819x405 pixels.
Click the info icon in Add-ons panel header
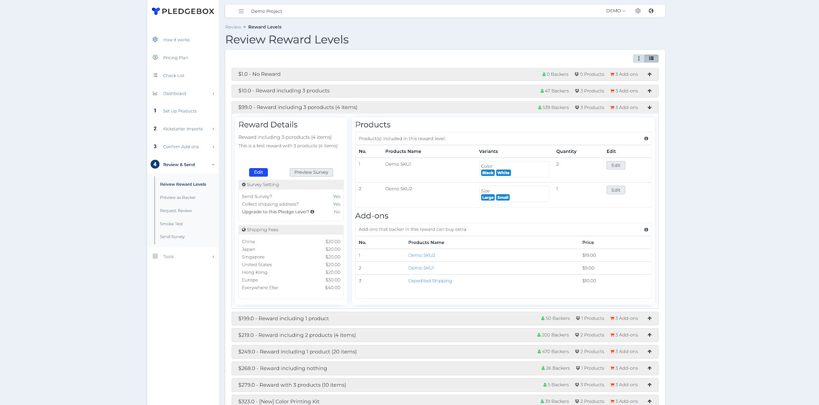tap(646, 230)
